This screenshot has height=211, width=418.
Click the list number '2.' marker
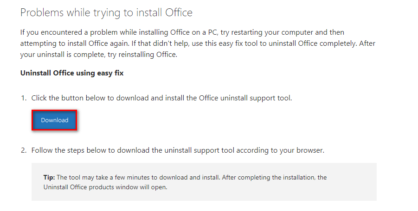coord(24,150)
